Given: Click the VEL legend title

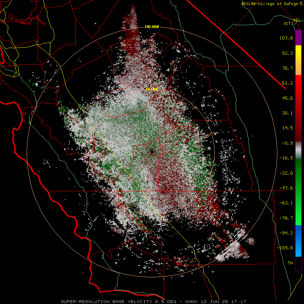Looking at the screenshot, I should (297, 20).
